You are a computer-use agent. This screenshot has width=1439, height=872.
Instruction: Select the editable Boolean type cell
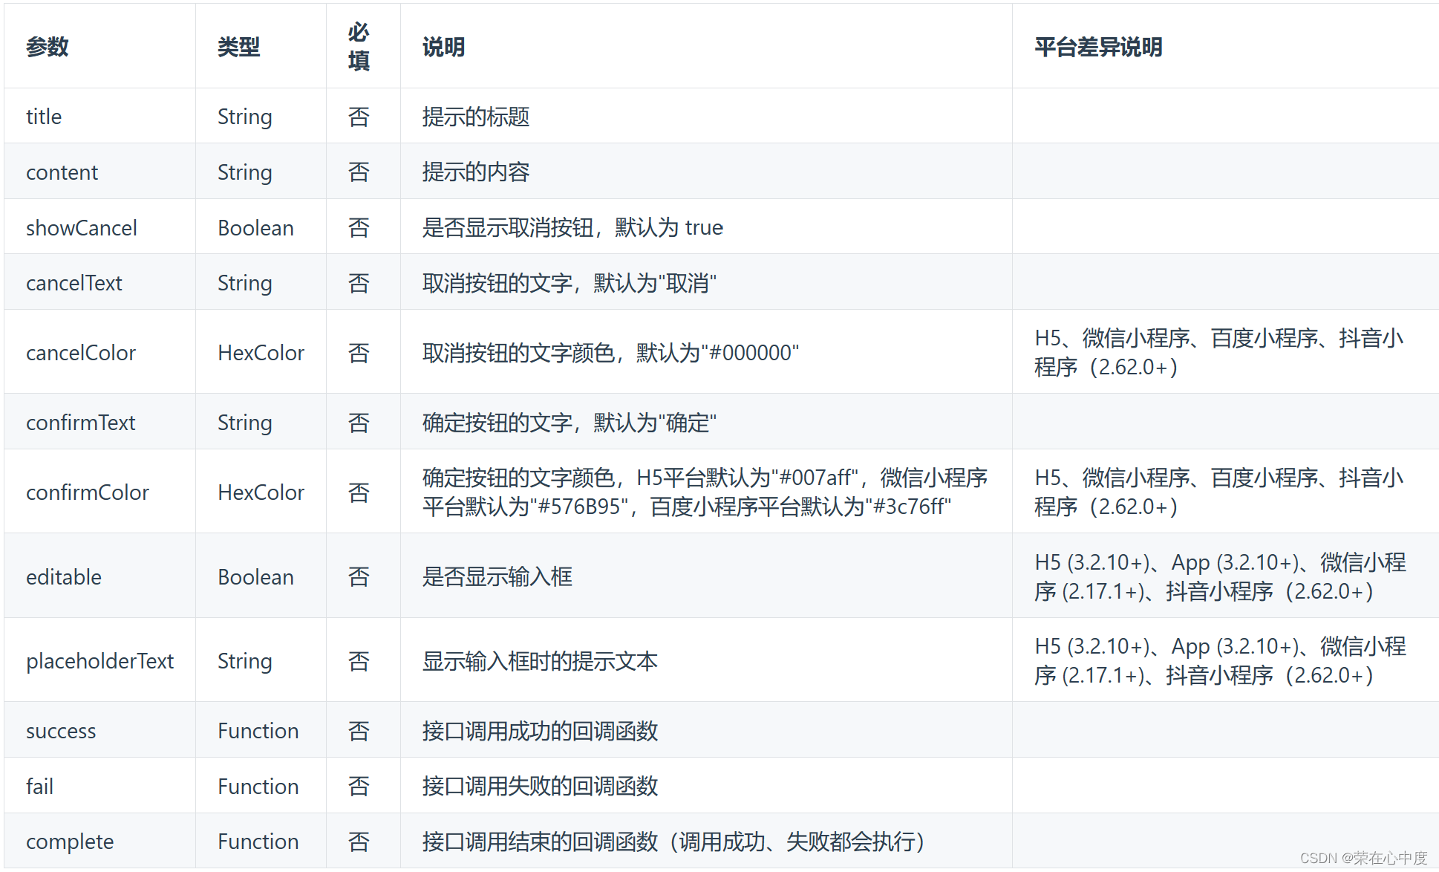pyautogui.click(x=255, y=576)
